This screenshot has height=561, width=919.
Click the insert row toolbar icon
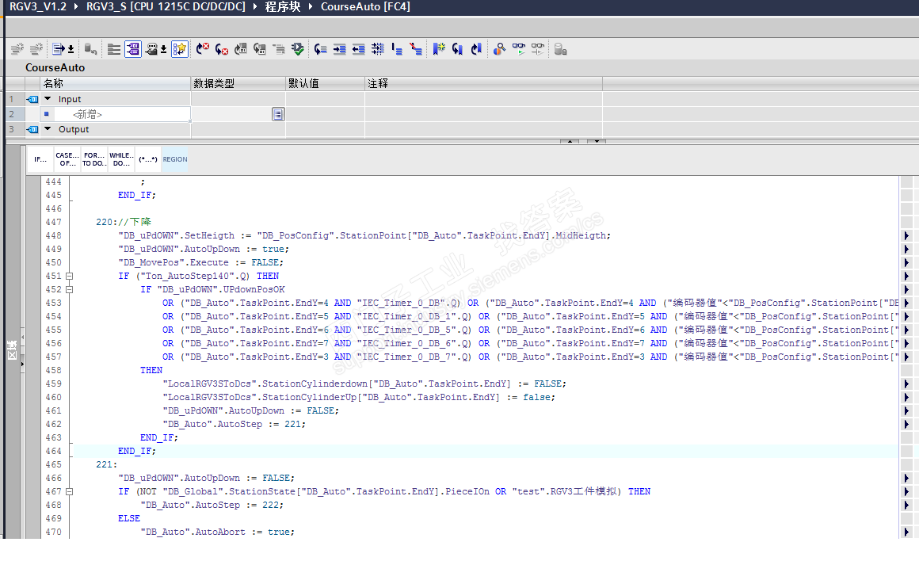17,49
